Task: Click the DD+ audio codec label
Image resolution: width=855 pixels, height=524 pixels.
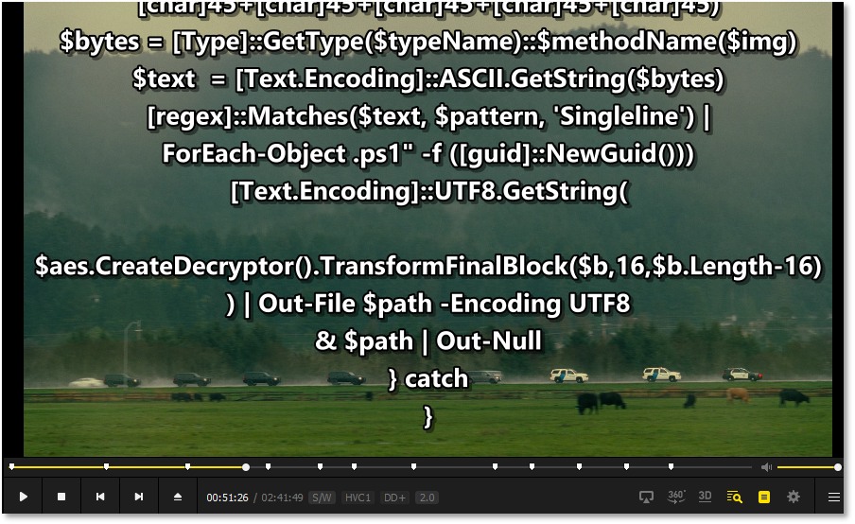Action: (394, 498)
